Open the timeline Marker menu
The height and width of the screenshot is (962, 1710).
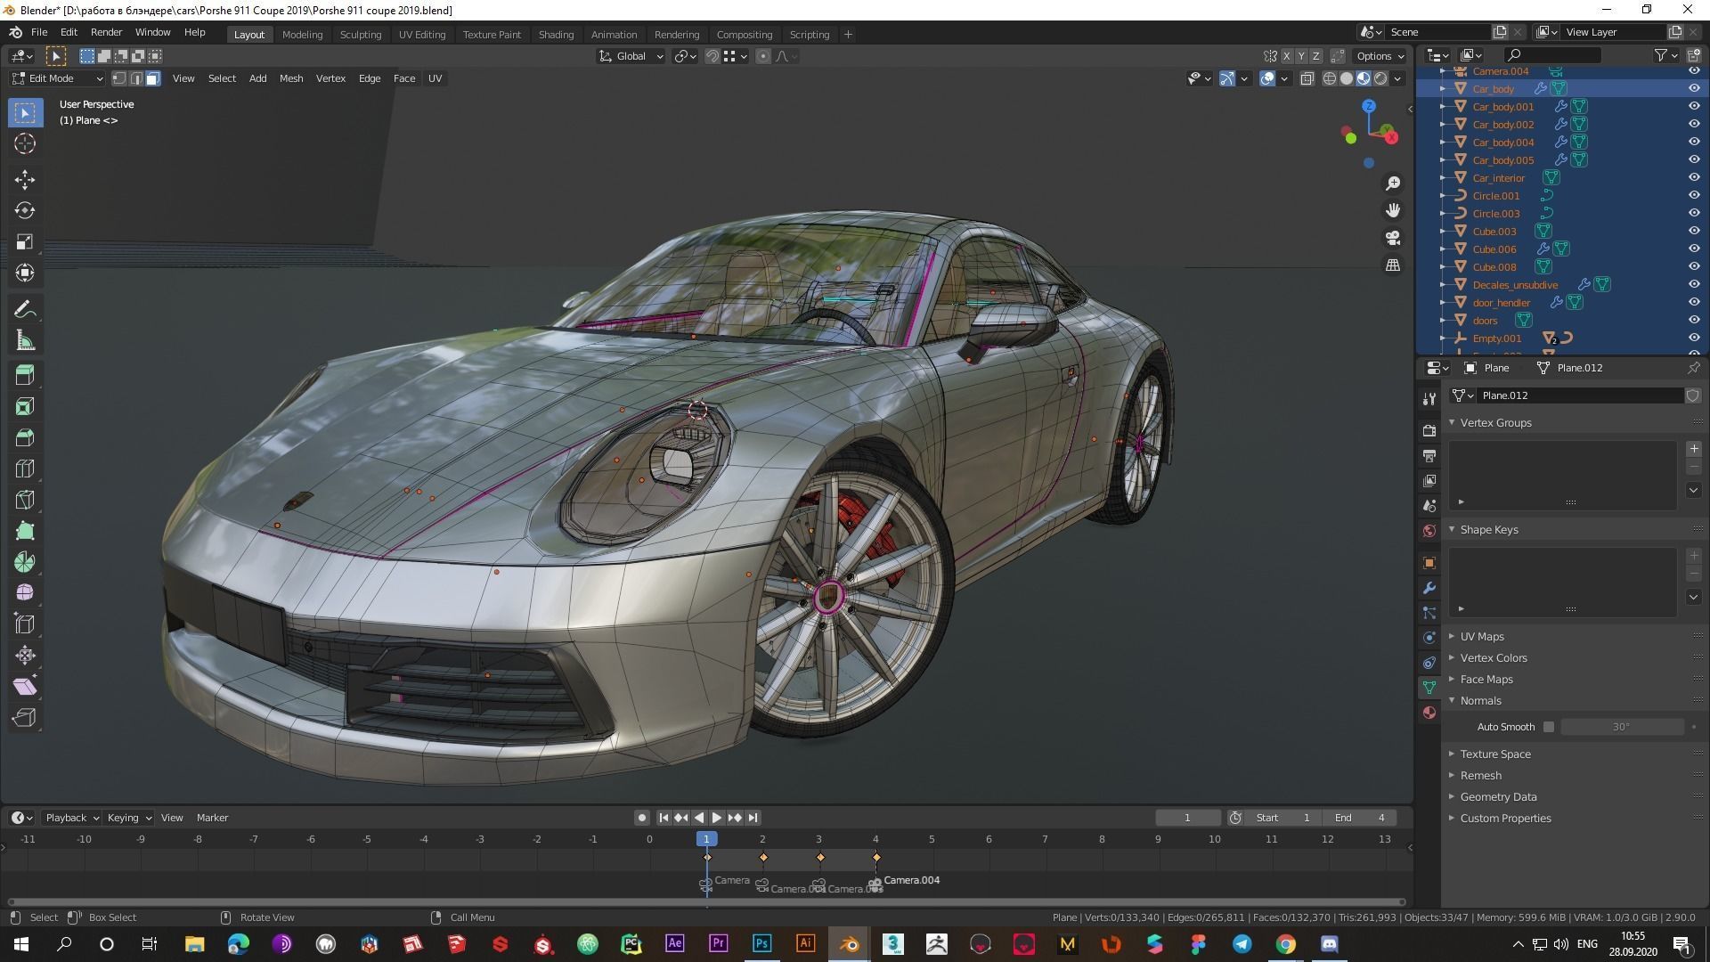(212, 818)
